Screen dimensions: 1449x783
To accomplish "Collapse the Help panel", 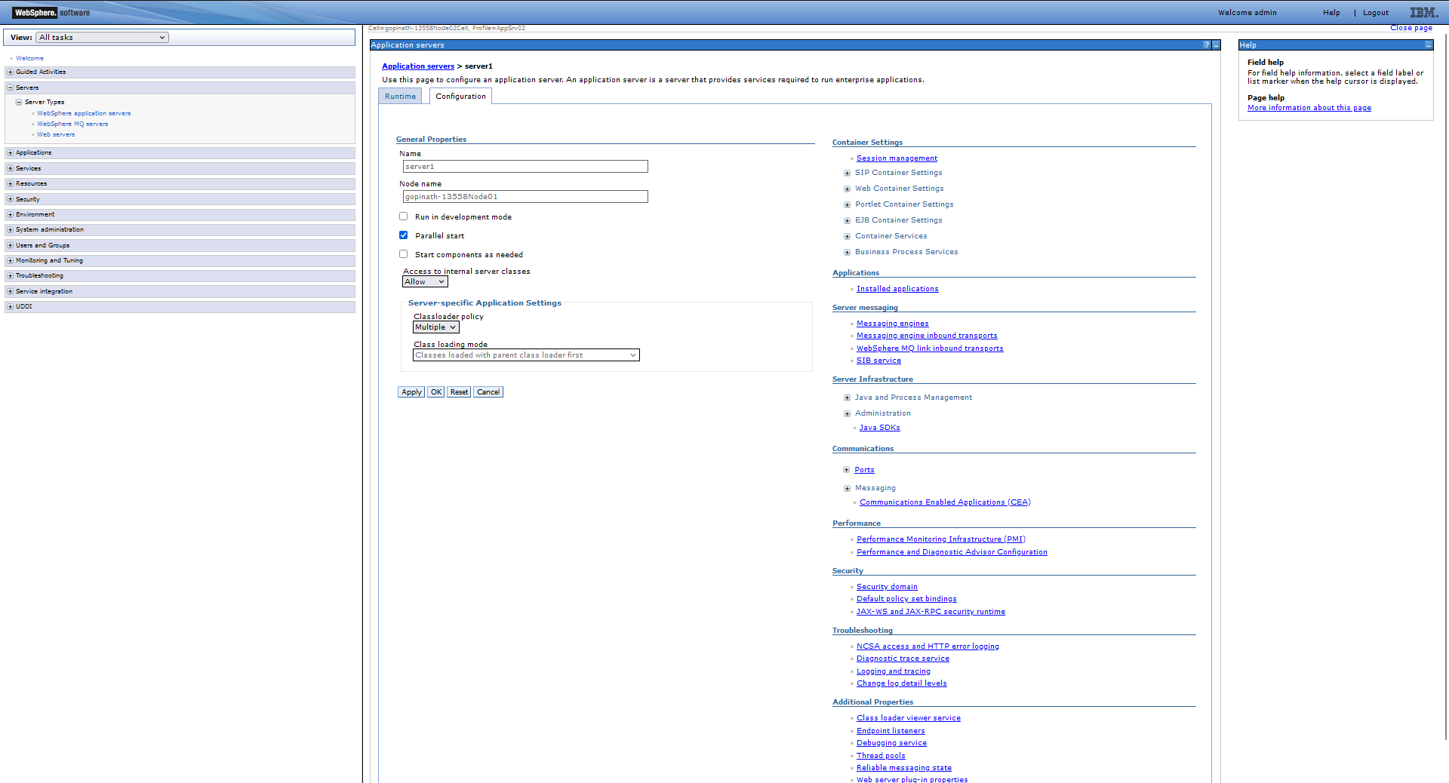I will 1429,45.
